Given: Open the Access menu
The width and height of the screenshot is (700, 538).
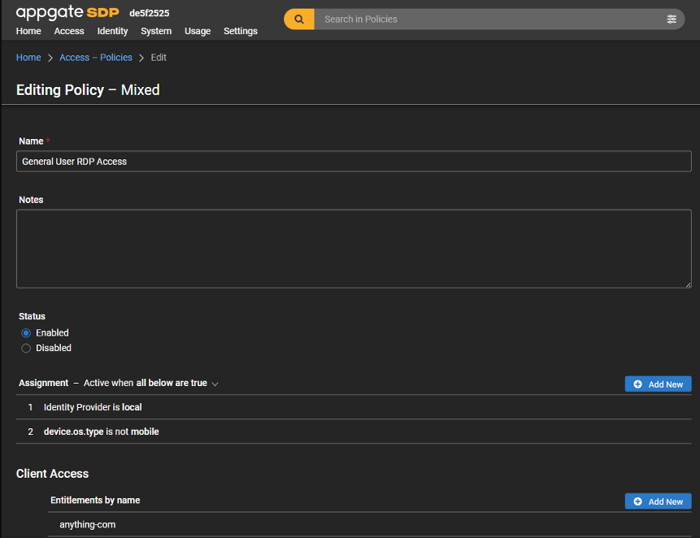Looking at the screenshot, I should click(69, 31).
